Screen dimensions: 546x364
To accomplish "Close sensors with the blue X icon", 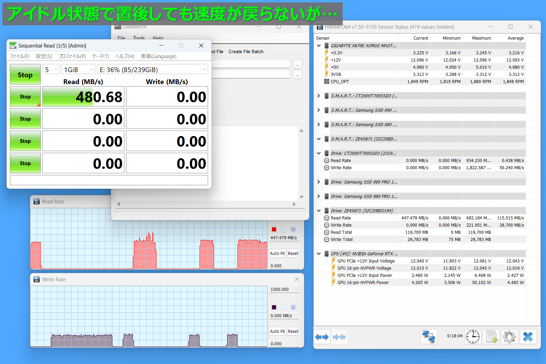I will (x=528, y=337).
